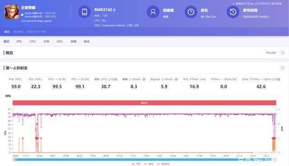This screenshot has height=166, width=289.
Task: Click the help icon beside BigJank (/10min)
Action: (176, 79)
